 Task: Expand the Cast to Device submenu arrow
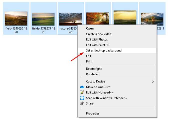tap(153, 81)
